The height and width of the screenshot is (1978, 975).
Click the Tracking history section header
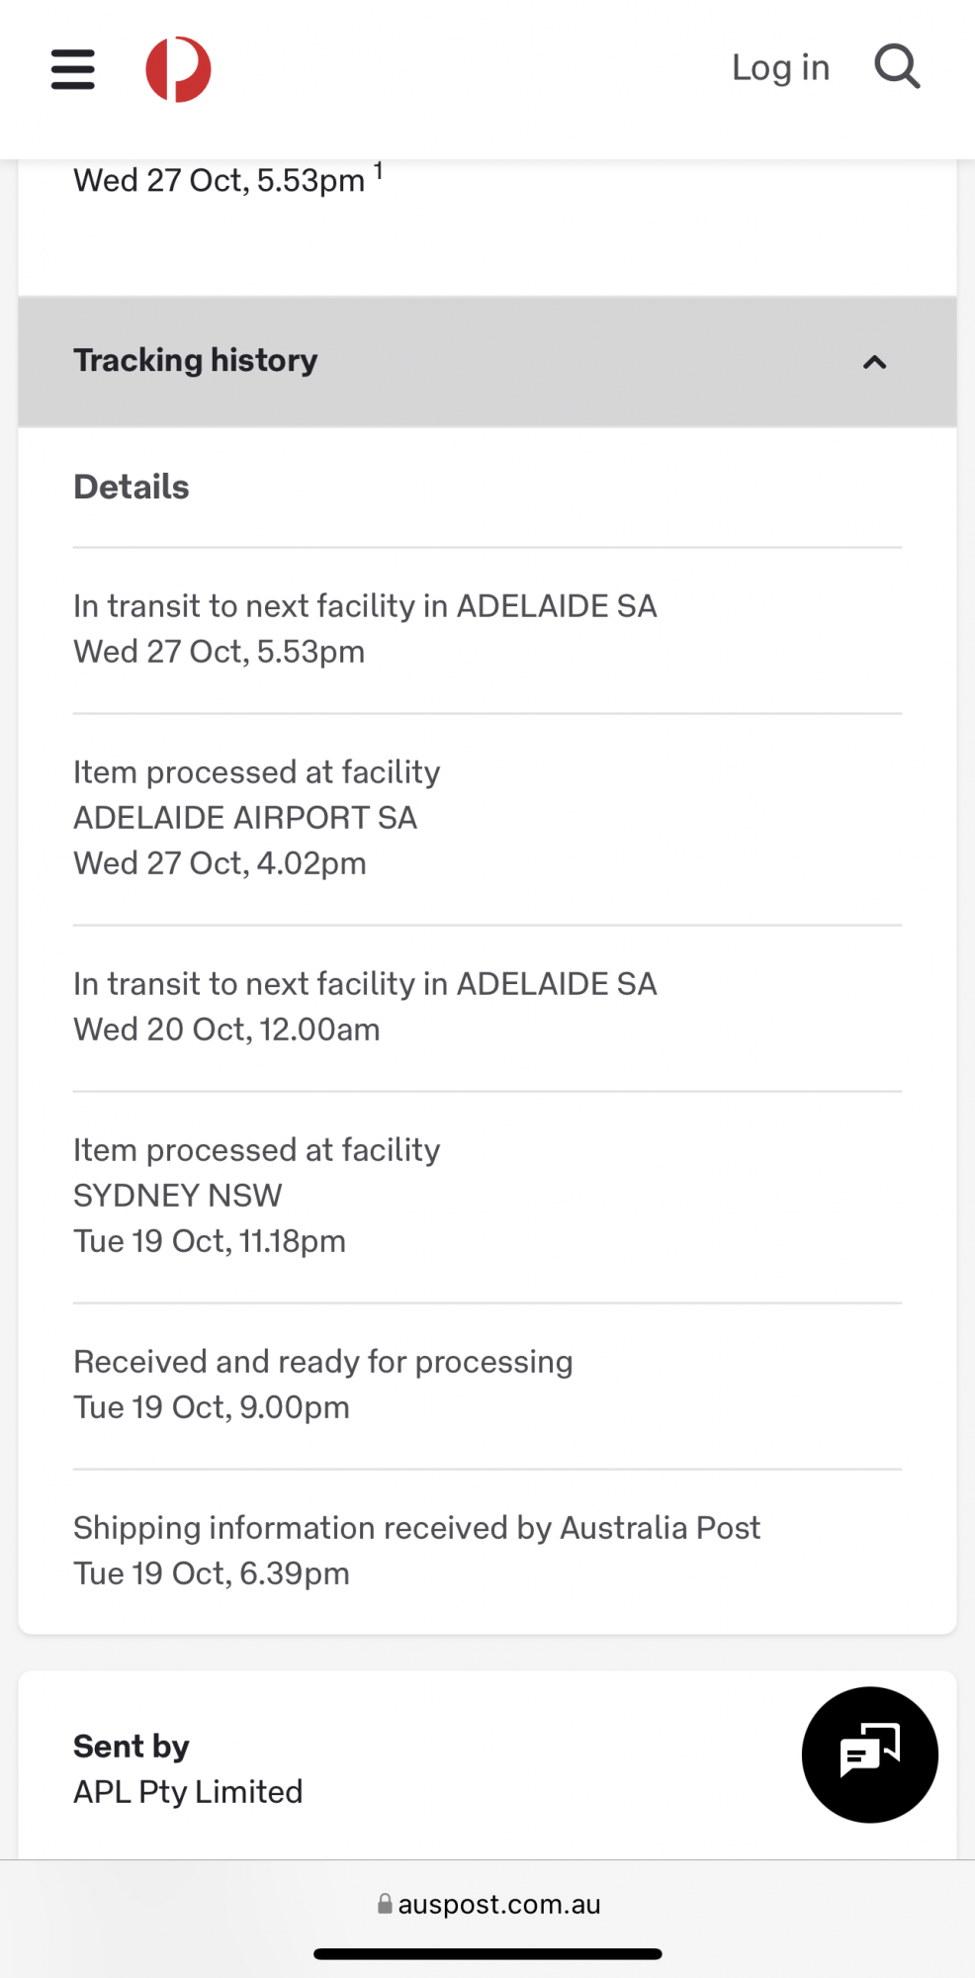(196, 361)
